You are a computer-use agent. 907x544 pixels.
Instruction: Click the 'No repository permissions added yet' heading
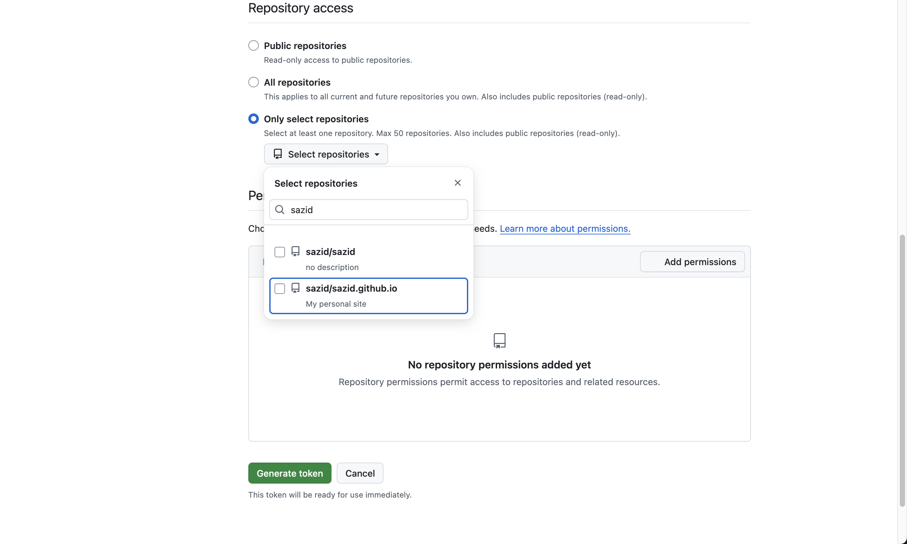click(499, 365)
